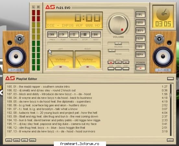The image size is (179, 146).
Task: Click the volume knob
Action: [118, 24]
